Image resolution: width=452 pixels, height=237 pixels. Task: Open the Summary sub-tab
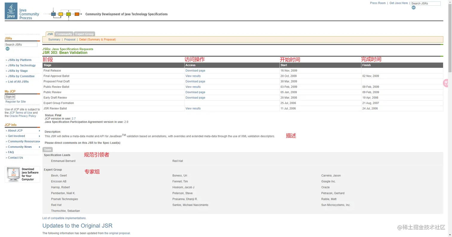click(x=54, y=39)
